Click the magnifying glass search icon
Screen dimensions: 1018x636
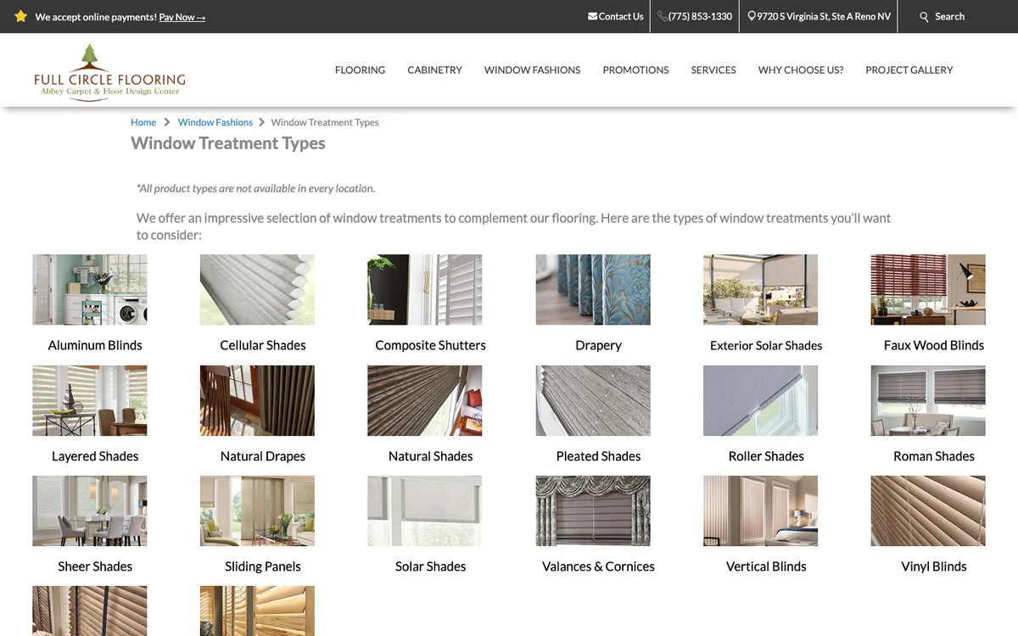coord(925,17)
